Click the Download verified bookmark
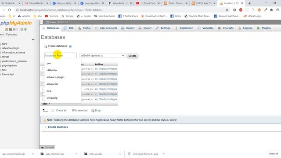The height and width of the screenshot is (158, 281). (154, 16)
